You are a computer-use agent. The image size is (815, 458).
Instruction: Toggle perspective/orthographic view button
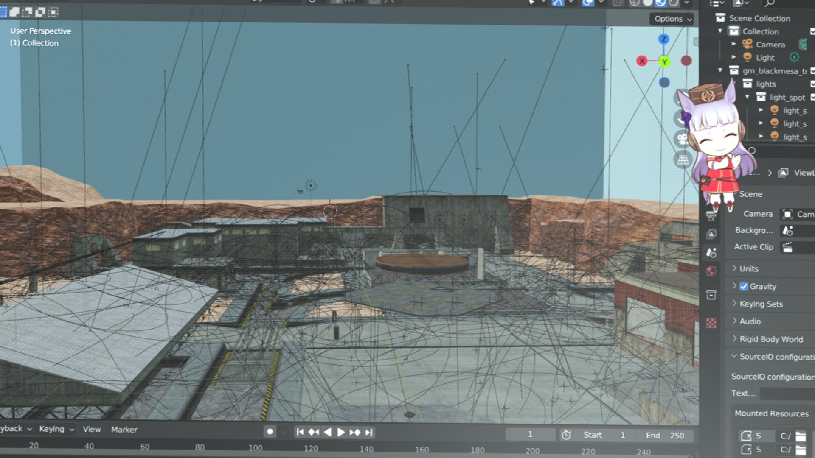pos(683,160)
